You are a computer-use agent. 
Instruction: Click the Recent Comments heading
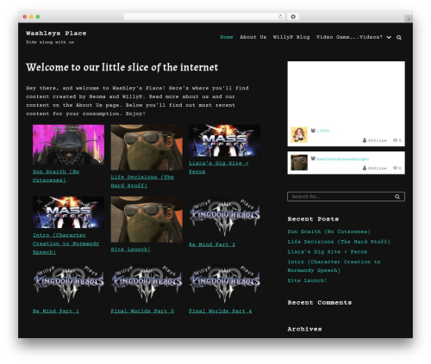click(320, 303)
